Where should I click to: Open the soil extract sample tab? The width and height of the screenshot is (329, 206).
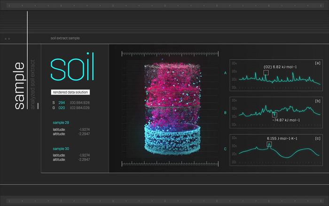(65, 38)
